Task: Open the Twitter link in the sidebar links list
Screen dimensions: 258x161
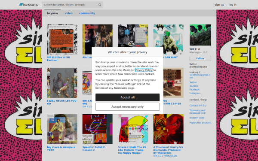Action: [x=193, y=82]
